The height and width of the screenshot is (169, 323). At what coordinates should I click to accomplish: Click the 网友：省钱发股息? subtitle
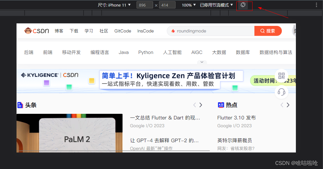point(236,148)
